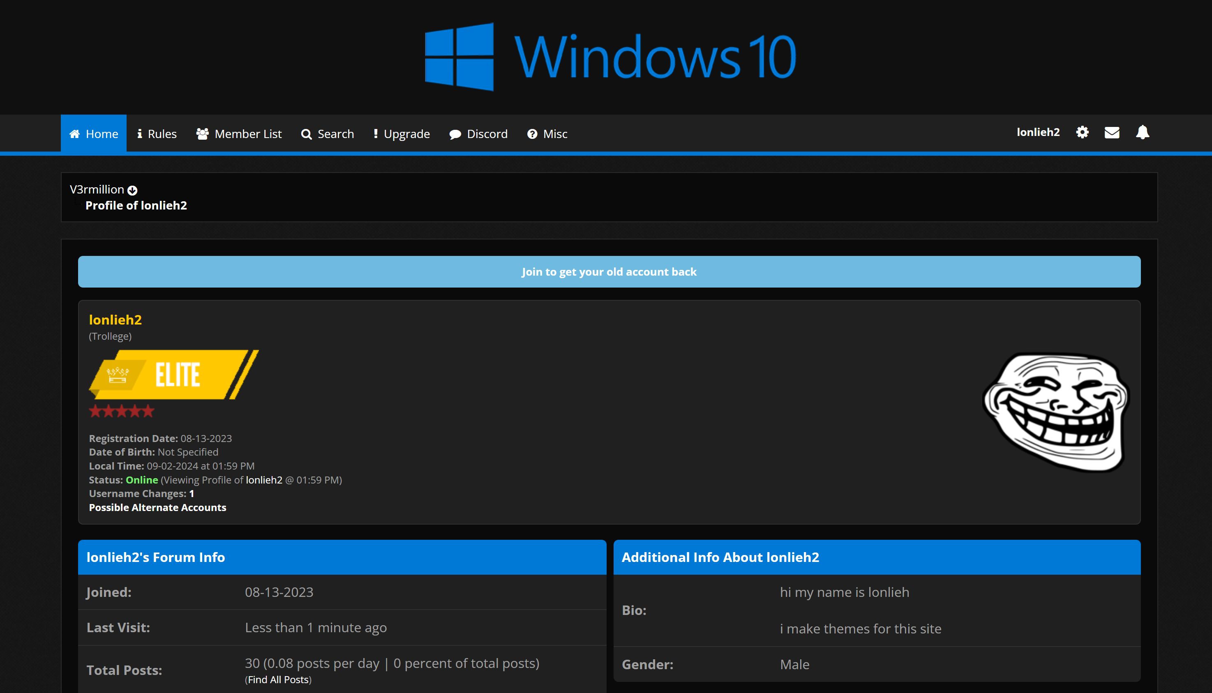Click the Total Posts: label
Screen dimensions: 1212x693
(124, 671)
